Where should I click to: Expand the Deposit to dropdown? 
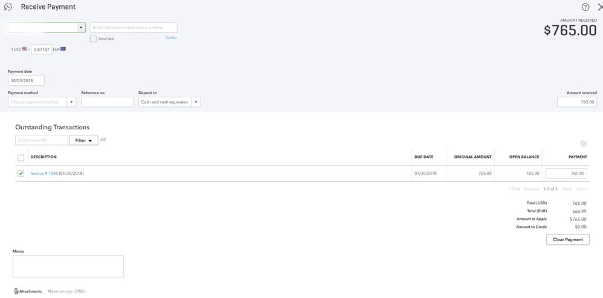coord(196,102)
